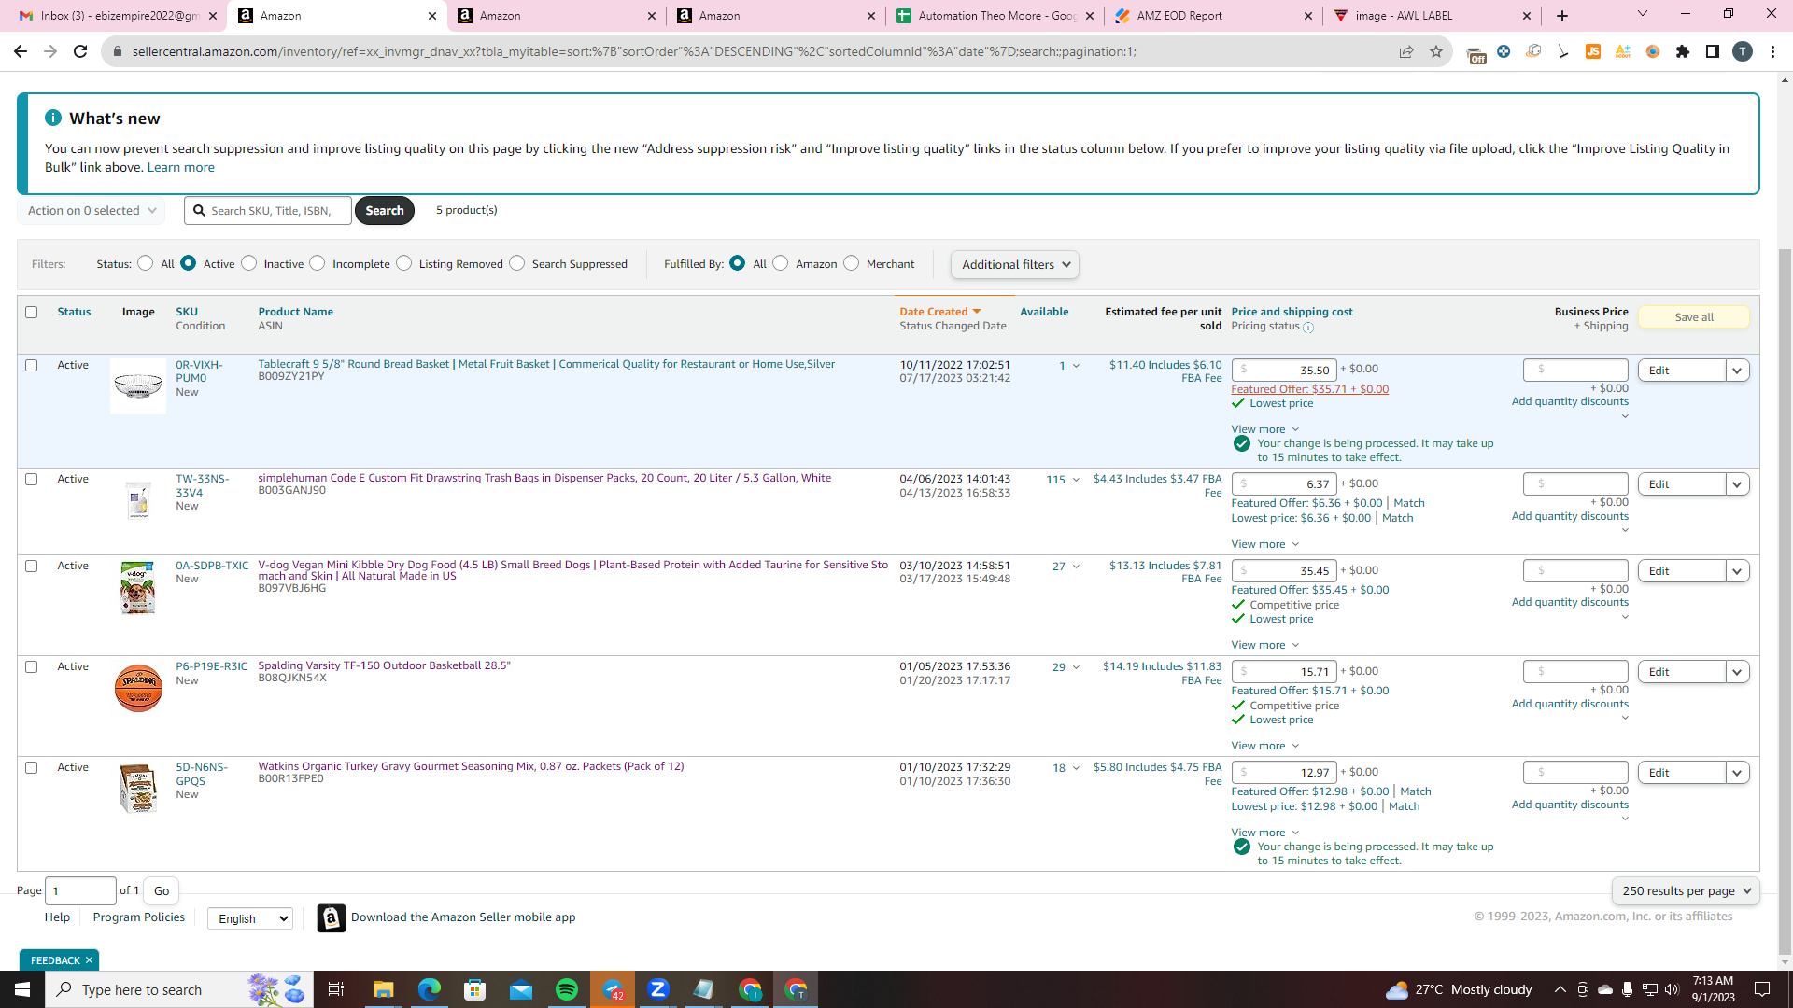Close the FEEDBACK tab with the X

[90, 960]
